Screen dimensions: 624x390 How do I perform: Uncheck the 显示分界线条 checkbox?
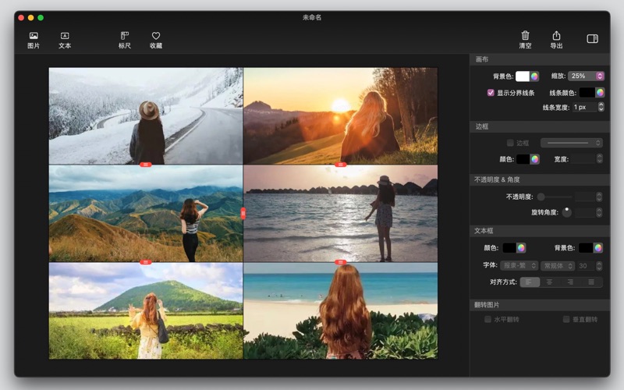[x=491, y=92]
